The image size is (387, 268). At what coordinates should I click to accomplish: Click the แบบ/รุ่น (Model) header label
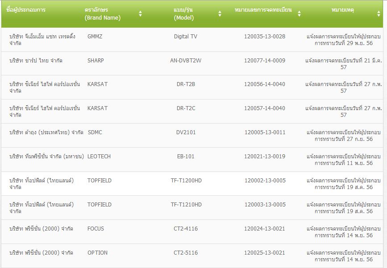tap(183, 14)
